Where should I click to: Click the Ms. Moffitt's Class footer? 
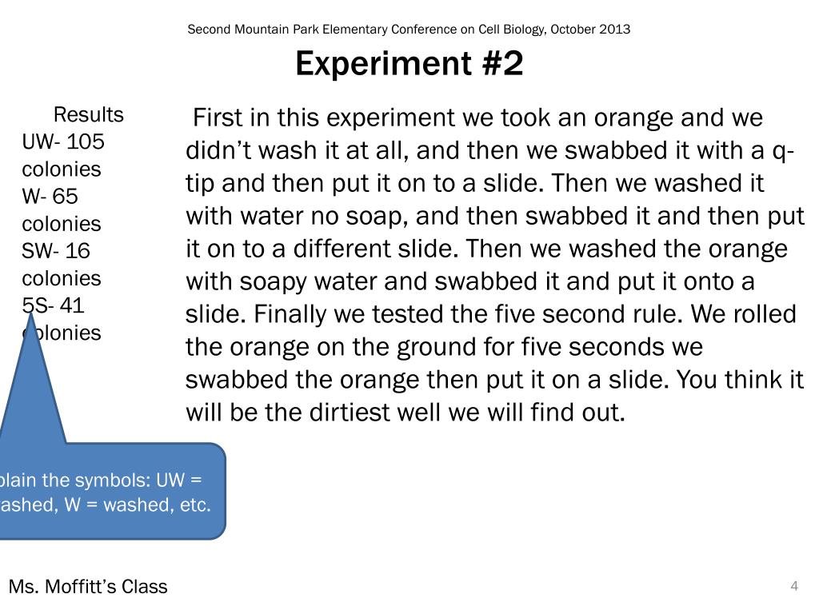tap(88, 586)
